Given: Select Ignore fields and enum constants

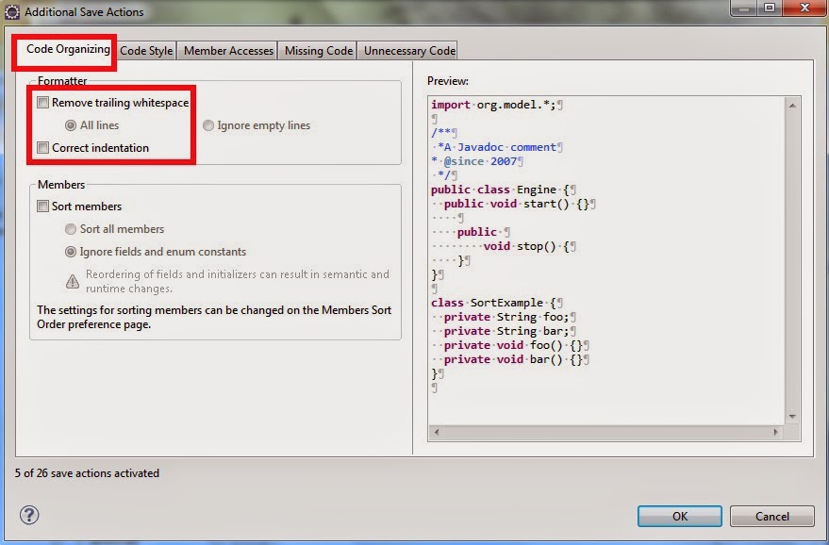Looking at the screenshot, I should coord(71,251).
